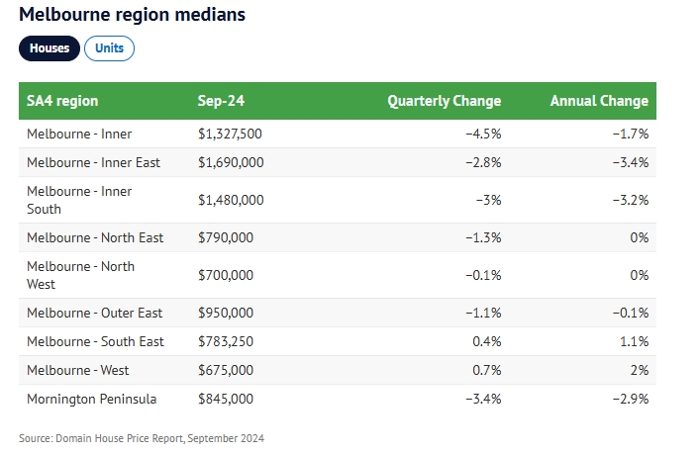Click the Domain House Price Report source text
The height and width of the screenshot is (455, 700).
142,437
